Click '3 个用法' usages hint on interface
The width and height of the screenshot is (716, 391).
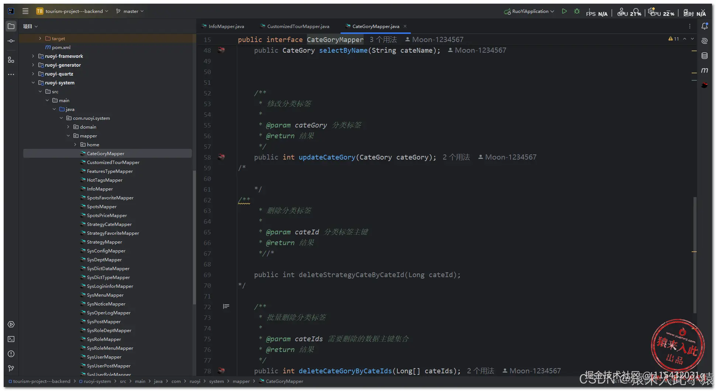click(383, 39)
